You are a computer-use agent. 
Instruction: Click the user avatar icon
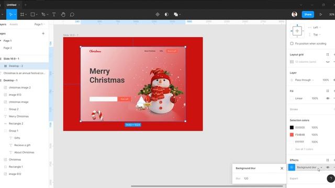coord(294,15)
